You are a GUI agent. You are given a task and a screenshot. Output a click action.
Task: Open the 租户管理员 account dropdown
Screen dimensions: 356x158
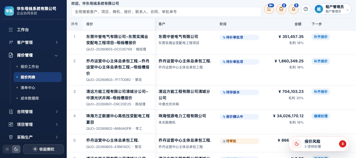pyautogui.click(x=332, y=9)
